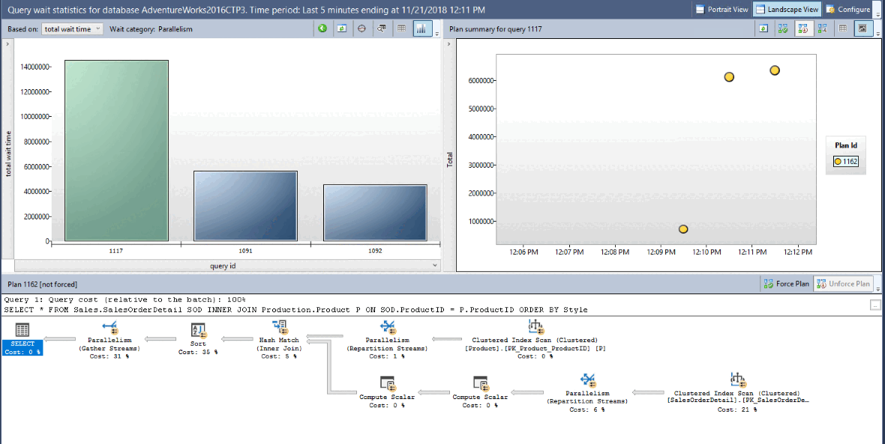
Task: Toggle the chart view for wait statistics
Action: (421, 28)
